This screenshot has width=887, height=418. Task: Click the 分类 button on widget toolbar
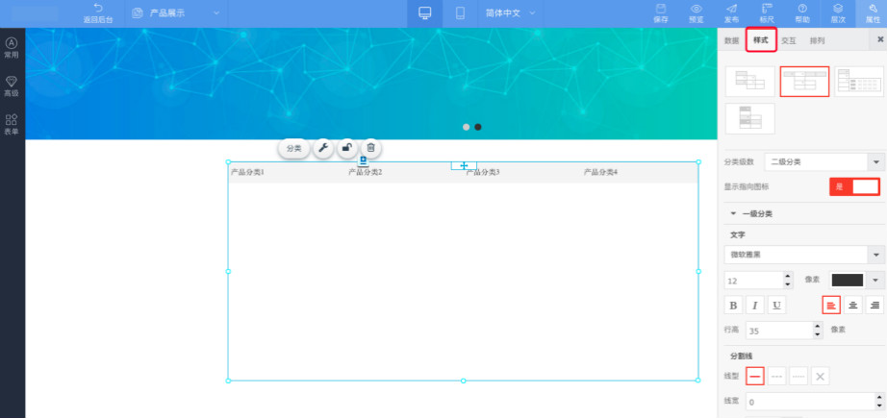click(294, 148)
